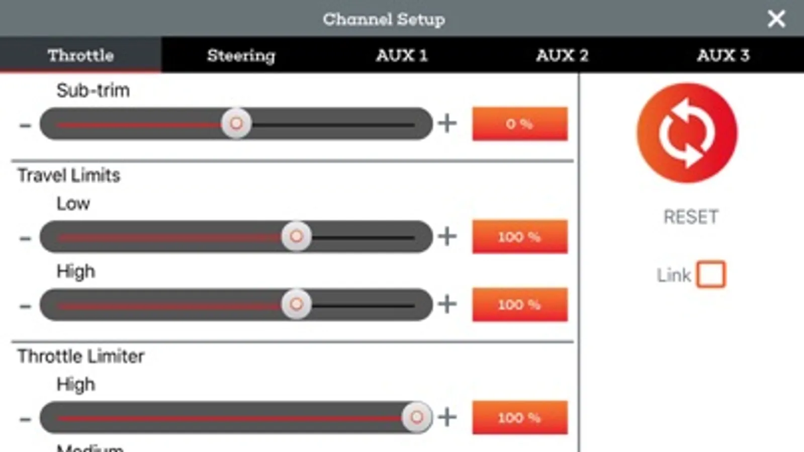Increase Throttle Limiter High with plus
The width and height of the screenshot is (804, 452).
point(447,417)
